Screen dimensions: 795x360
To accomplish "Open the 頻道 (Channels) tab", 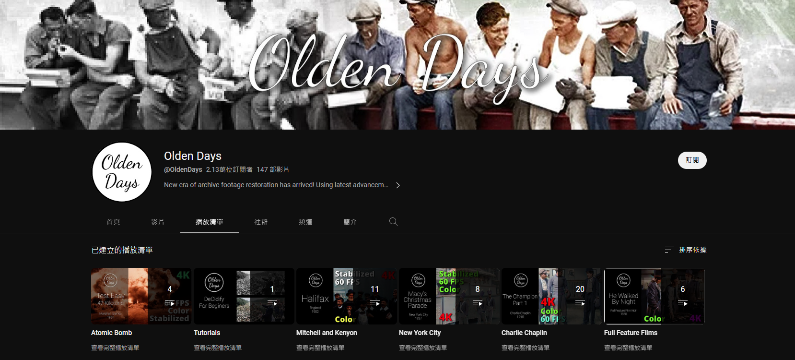I will [x=305, y=222].
